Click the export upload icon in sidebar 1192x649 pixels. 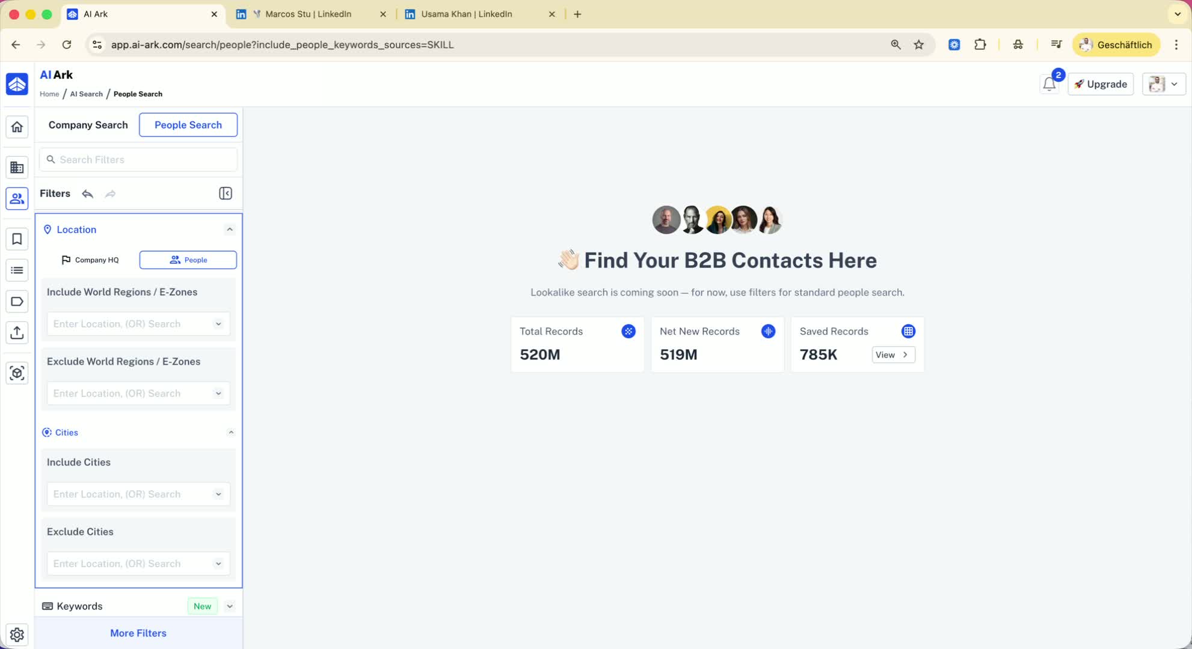pyautogui.click(x=17, y=332)
